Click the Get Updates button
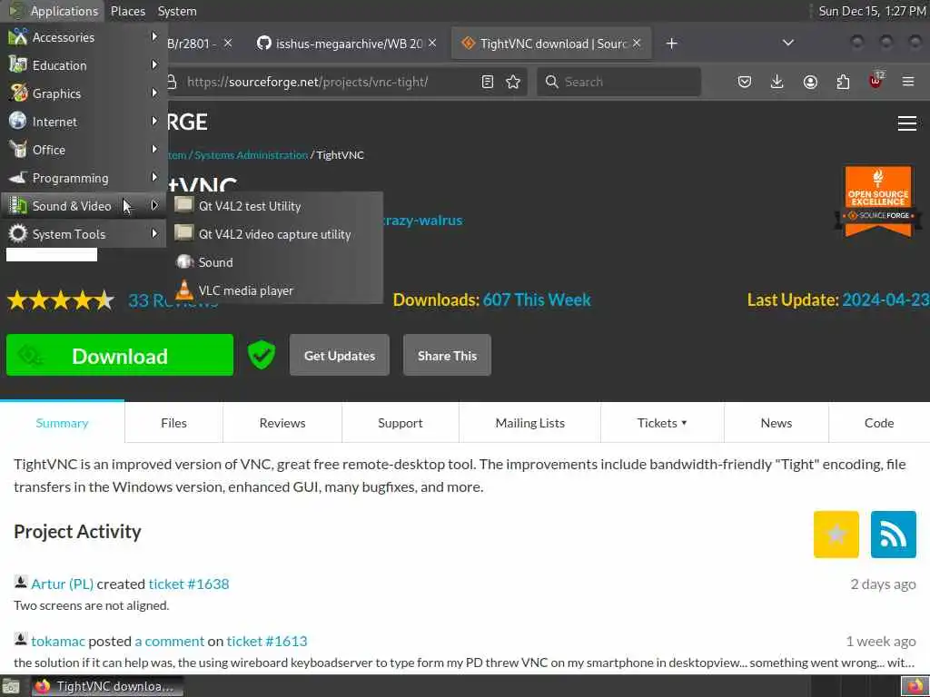930x697 pixels. (x=340, y=355)
